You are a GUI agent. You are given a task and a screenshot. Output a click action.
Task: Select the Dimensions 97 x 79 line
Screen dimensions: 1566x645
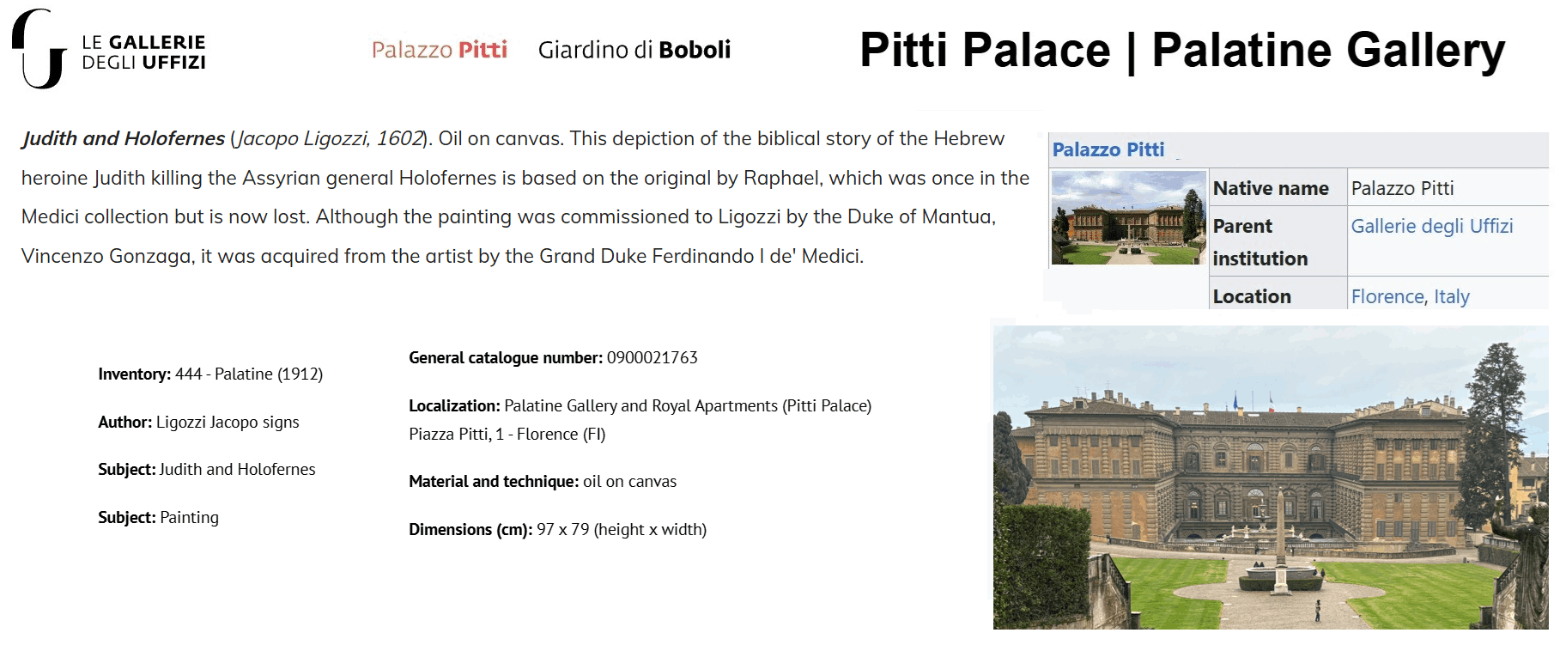[557, 530]
